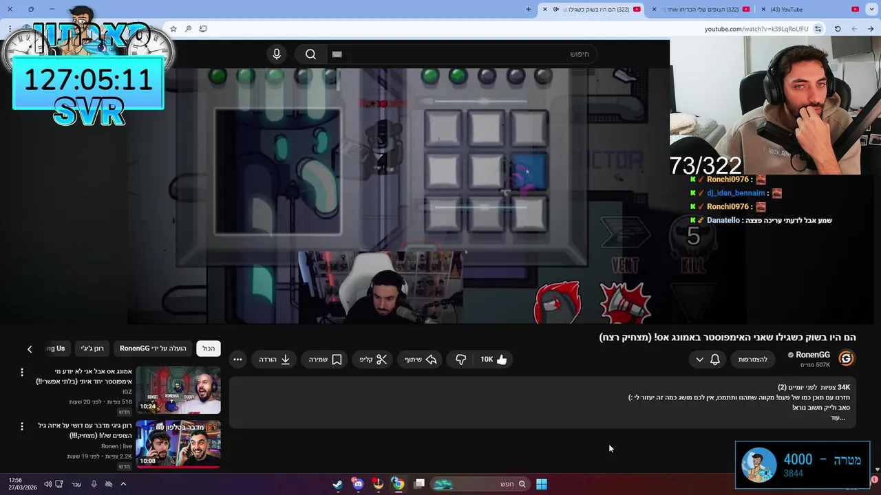The width and height of the screenshot is (881, 495).
Task: Click the YouTube search magnifier button
Action: point(310,54)
